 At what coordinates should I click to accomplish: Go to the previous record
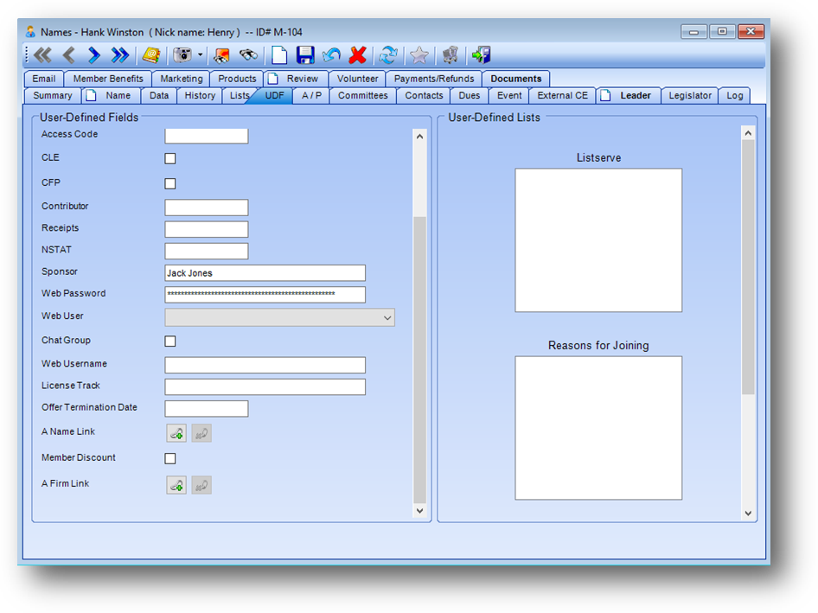(x=69, y=54)
